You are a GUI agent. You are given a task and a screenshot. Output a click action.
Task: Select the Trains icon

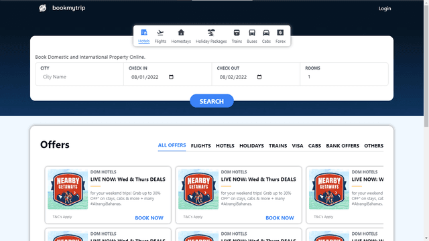point(237,33)
